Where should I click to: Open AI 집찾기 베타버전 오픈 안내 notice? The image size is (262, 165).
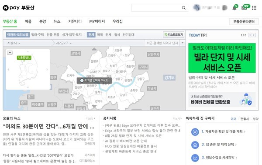pos(126,141)
